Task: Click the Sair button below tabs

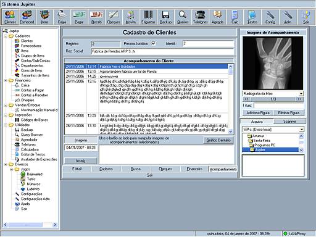Action: [x=149, y=175]
